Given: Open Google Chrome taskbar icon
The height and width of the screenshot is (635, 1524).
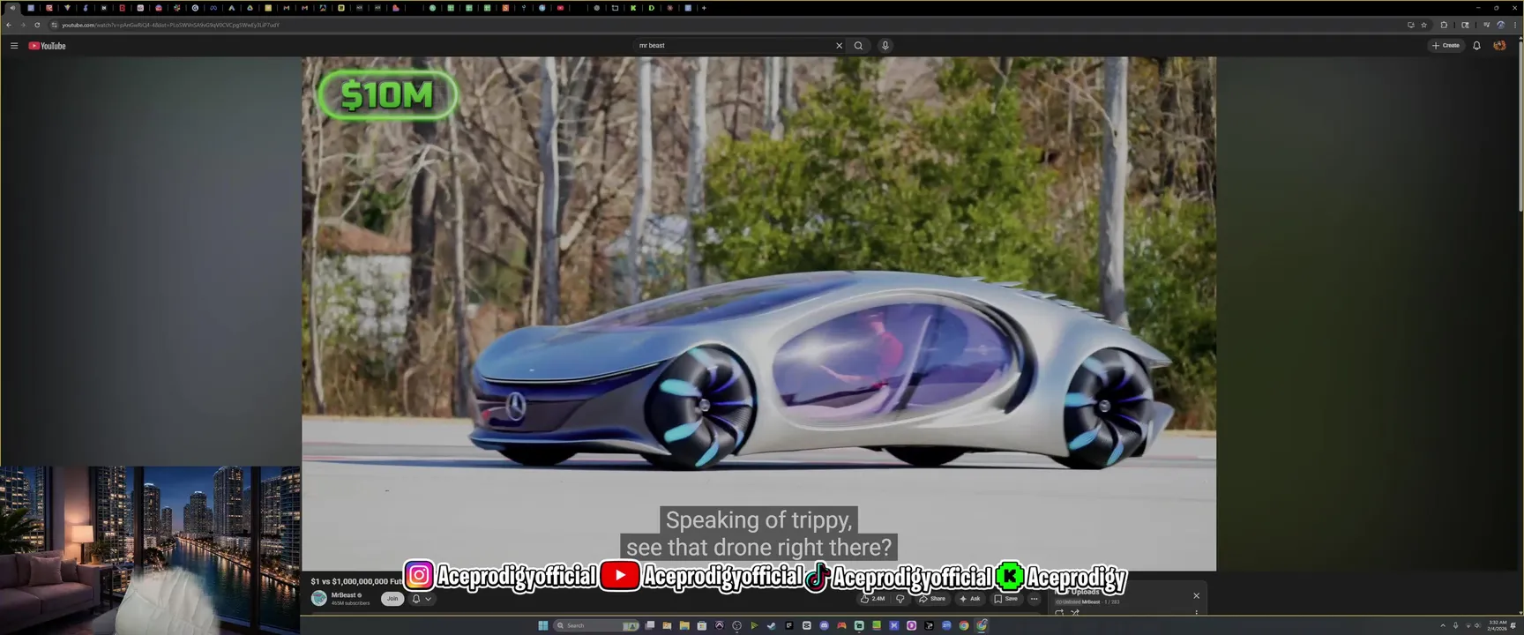Looking at the screenshot, I should pos(964,625).
